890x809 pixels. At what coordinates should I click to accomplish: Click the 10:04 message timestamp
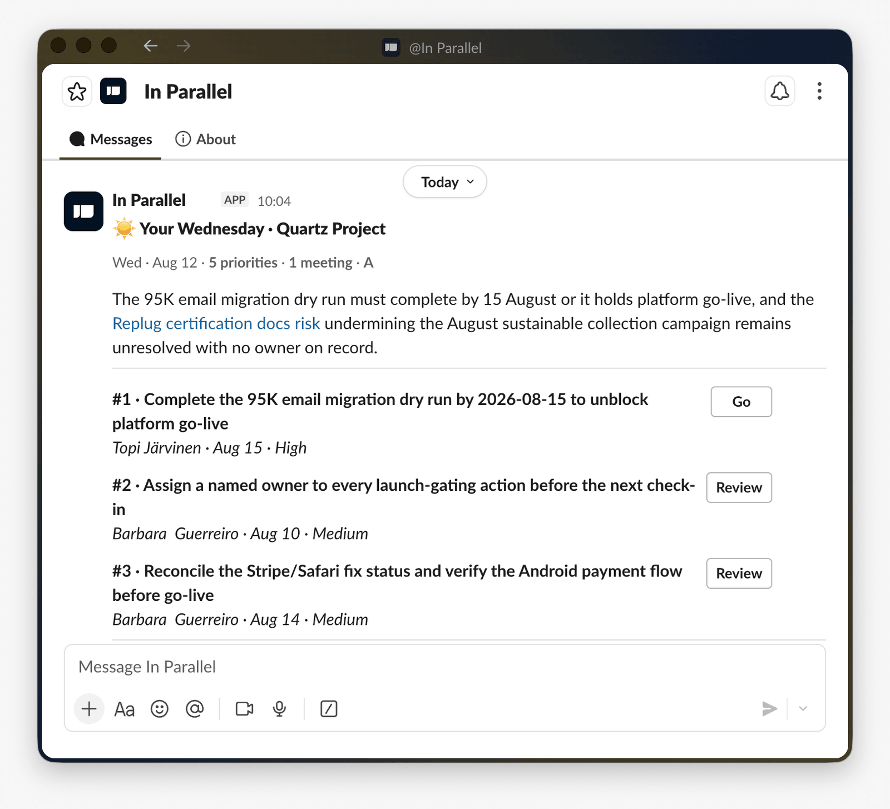tap(274, 201)
